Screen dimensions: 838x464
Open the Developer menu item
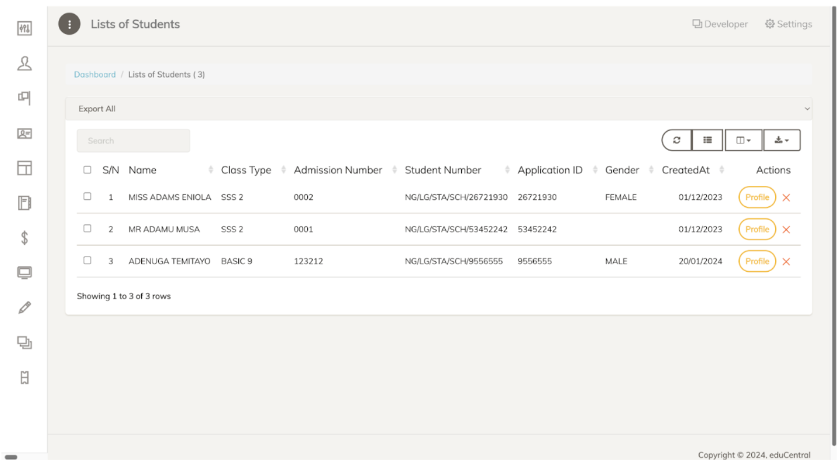[720, 24]
